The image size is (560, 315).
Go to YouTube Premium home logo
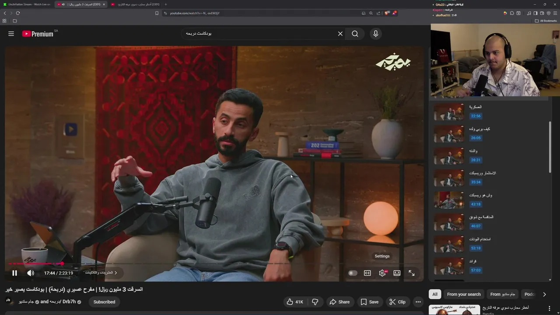point(38,34)
